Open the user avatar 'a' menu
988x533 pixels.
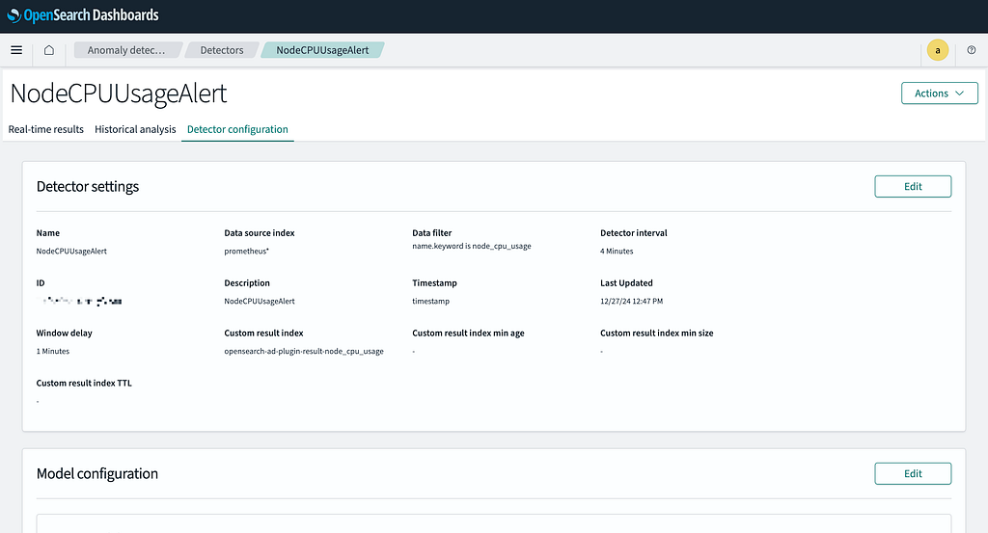[x=937, y=50]
